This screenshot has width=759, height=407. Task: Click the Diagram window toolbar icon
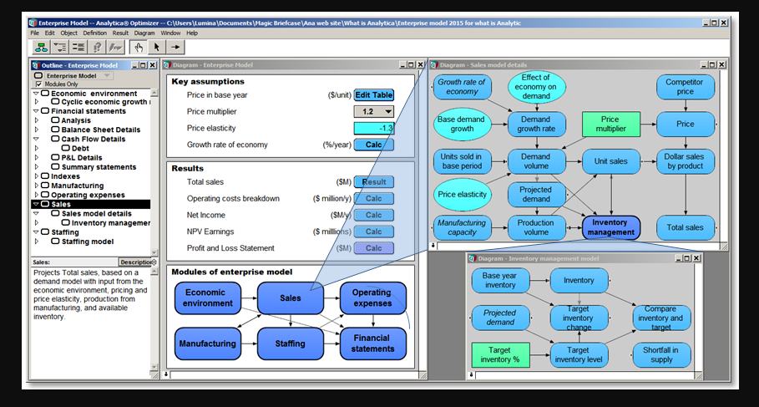coord(40,48)
